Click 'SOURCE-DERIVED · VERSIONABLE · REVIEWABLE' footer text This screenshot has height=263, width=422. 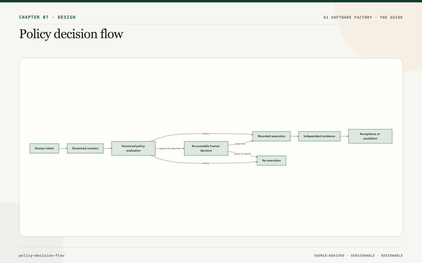point(358,256)
